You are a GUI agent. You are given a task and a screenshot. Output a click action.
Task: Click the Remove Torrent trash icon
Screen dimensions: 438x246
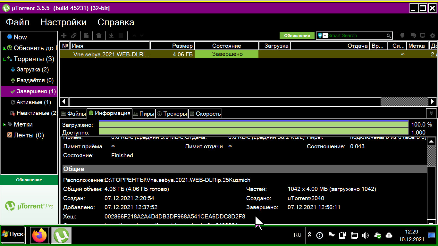pyautogui.click(x=99, y=36)
